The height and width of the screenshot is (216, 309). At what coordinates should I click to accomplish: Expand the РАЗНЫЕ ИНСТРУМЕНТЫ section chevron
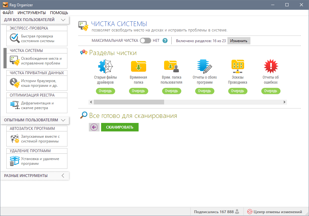[63, 176]
